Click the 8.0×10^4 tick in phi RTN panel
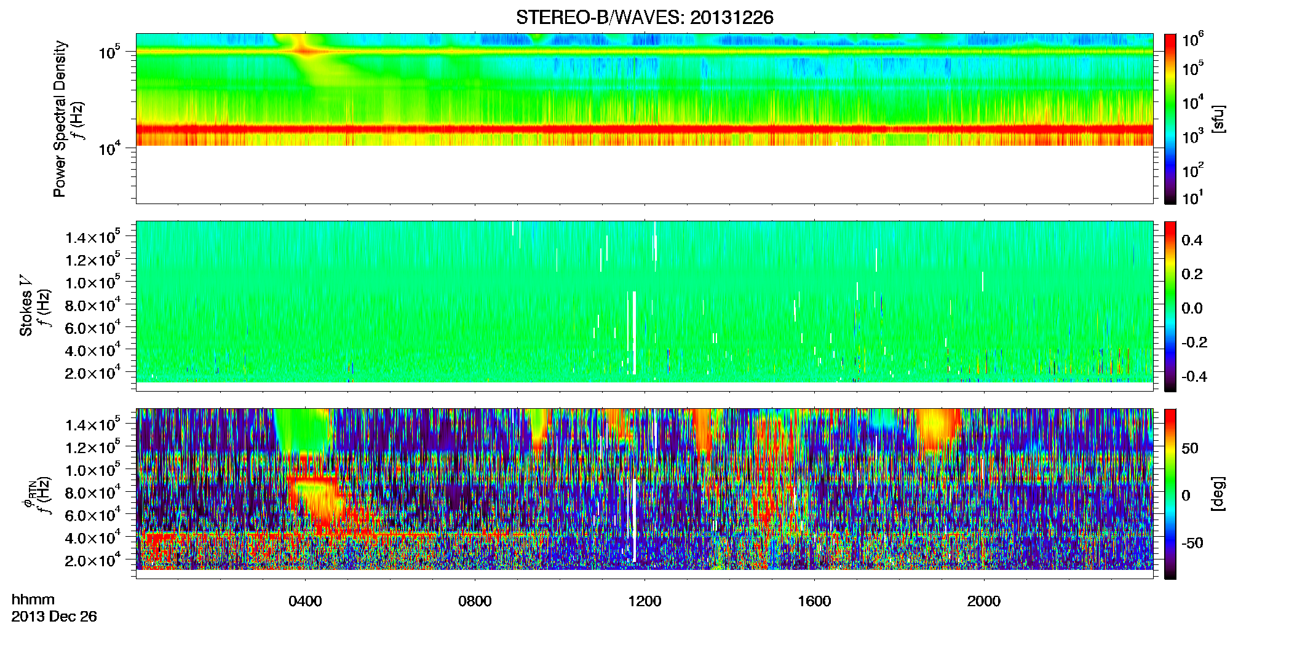This screenshot has height=664, width=1289. (93, 492)
